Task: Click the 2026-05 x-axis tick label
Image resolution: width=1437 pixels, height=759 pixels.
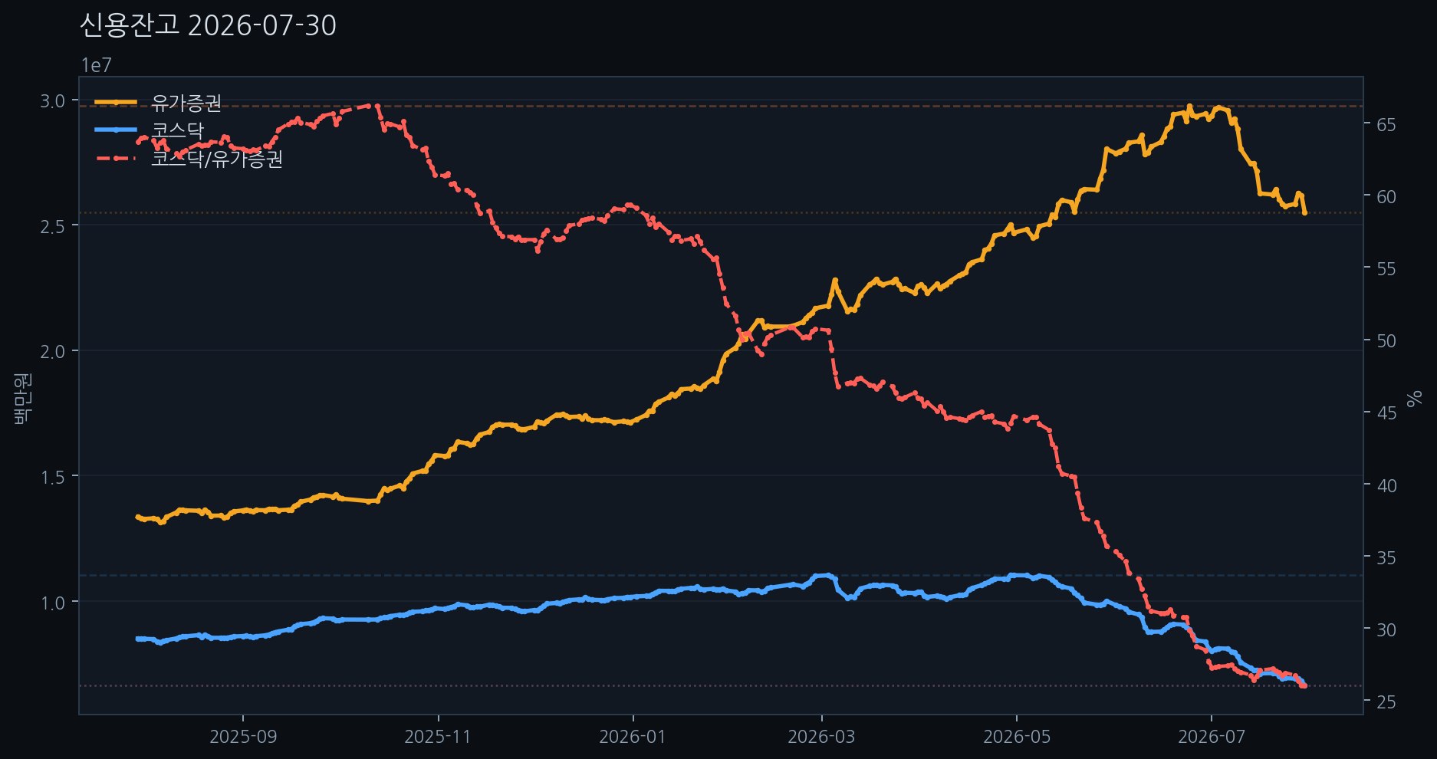Action: (1017, 737)
